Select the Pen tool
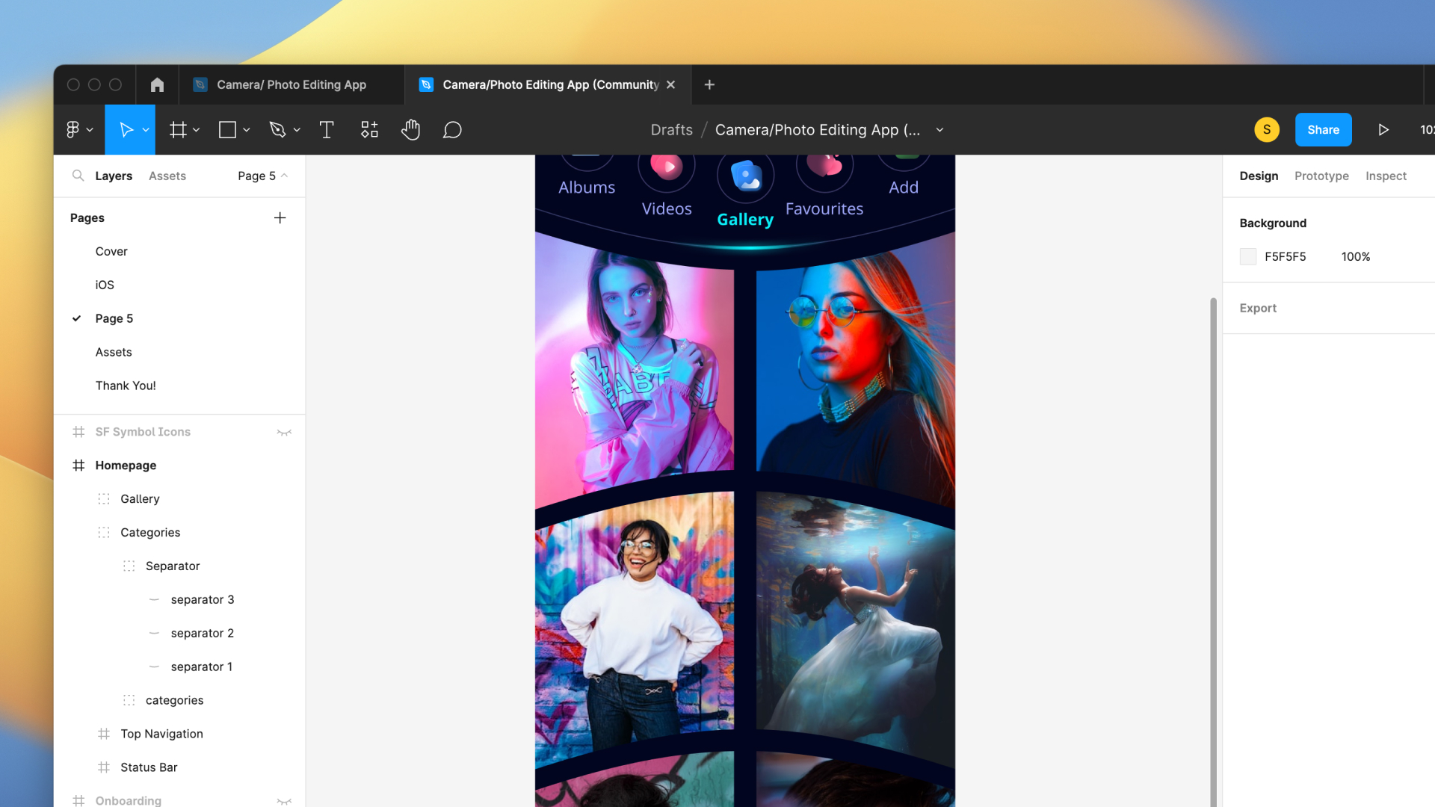 click(x=278, y=129)
